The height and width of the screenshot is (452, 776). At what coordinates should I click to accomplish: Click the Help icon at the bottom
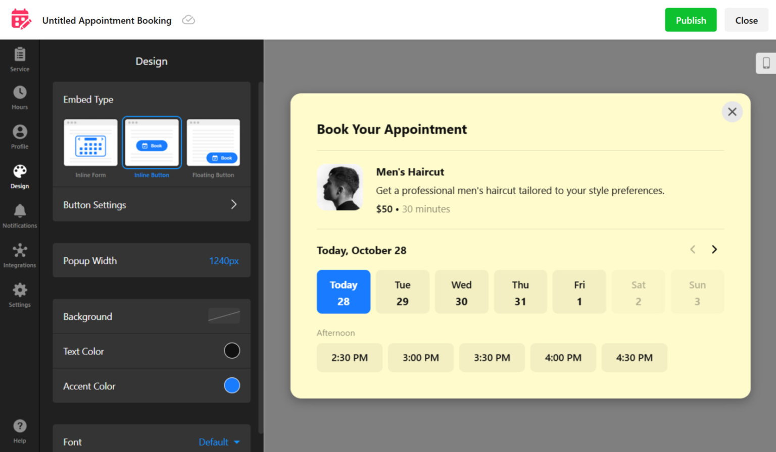click(x=19, y=430)
